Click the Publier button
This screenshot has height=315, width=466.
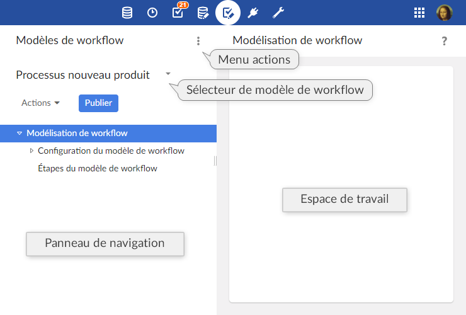pos(98,103)
